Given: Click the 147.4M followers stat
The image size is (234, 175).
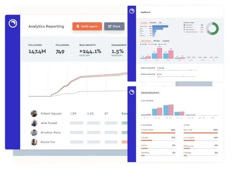Looking at the screenshot, I should tap(37, 51).
